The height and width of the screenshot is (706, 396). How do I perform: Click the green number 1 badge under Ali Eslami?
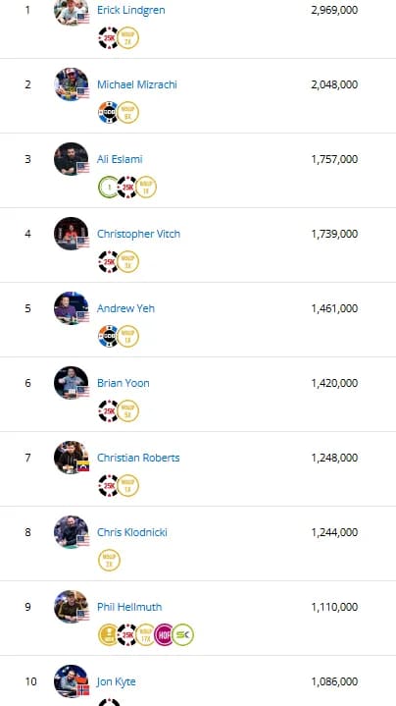[109, 188]
